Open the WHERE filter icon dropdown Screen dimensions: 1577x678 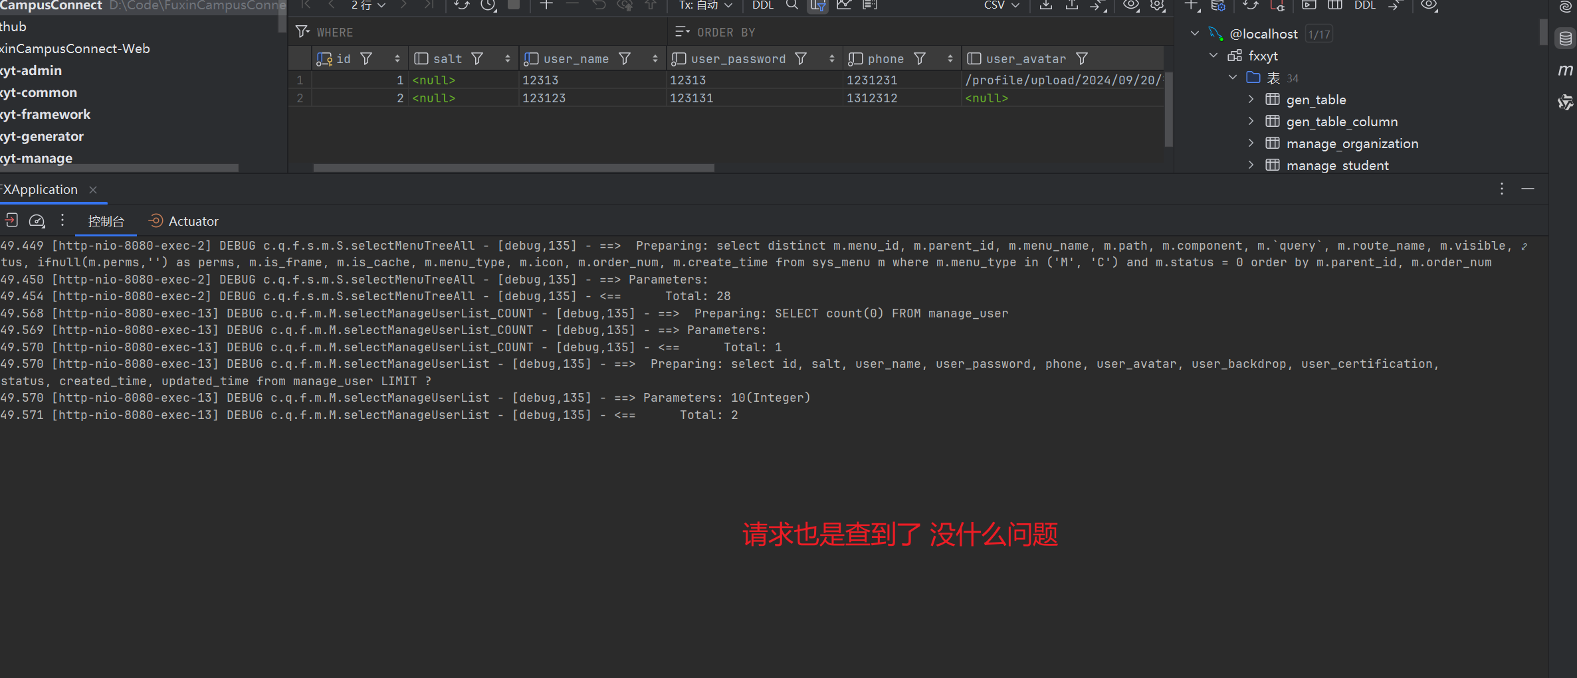[x=302, y=32]
